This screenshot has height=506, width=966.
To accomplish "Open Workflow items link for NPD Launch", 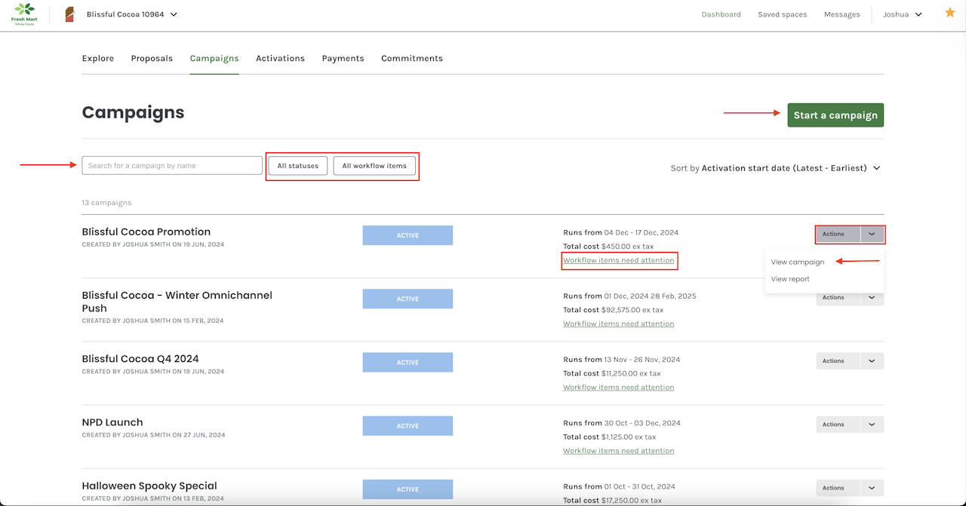I will click(618, 451).
